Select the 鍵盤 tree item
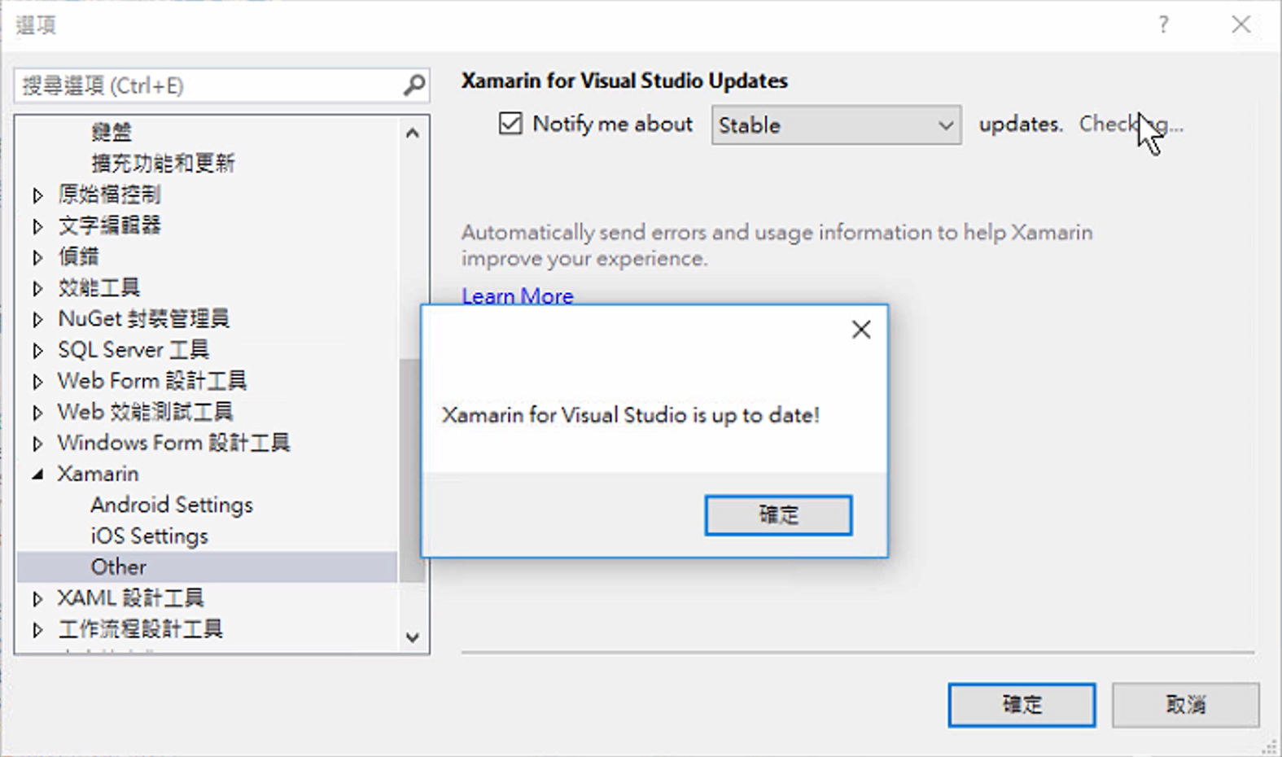Viewport: 1282px width, 757px height. (112, 132)
